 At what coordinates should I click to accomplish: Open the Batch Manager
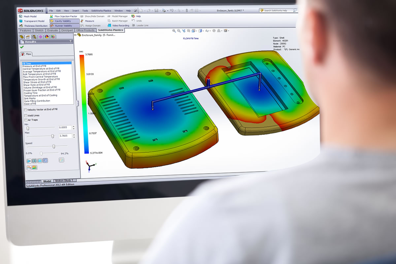(x=117, y=21)
